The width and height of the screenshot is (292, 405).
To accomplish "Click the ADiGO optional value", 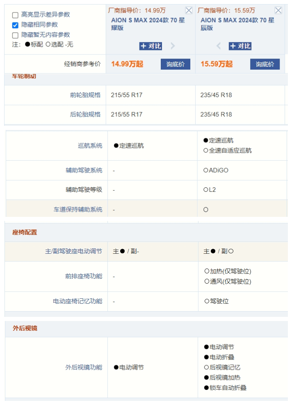I will tap(216, 171).
